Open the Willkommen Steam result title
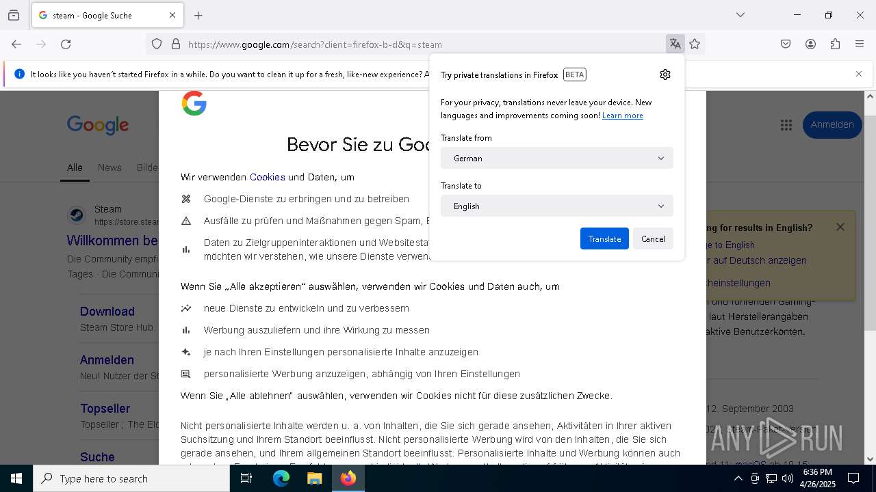 112,241
